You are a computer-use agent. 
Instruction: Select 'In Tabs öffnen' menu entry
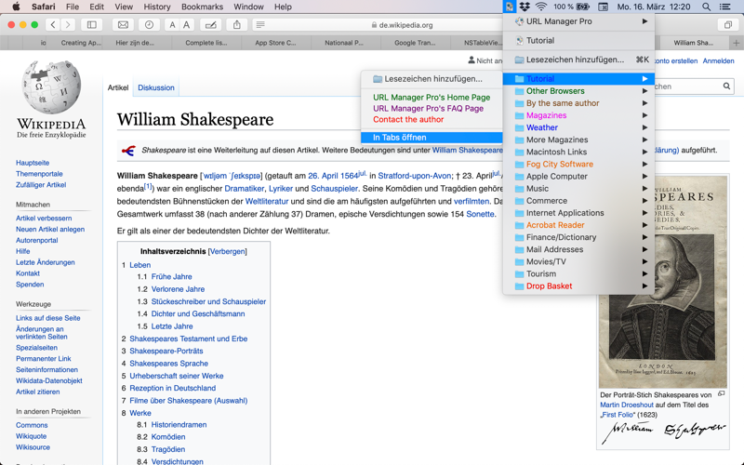[400, 138]
